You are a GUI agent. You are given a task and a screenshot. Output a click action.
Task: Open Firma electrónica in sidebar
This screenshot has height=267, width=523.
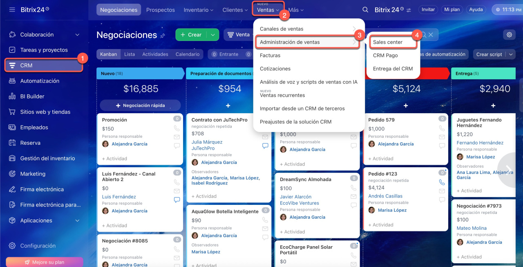[42, 189]
